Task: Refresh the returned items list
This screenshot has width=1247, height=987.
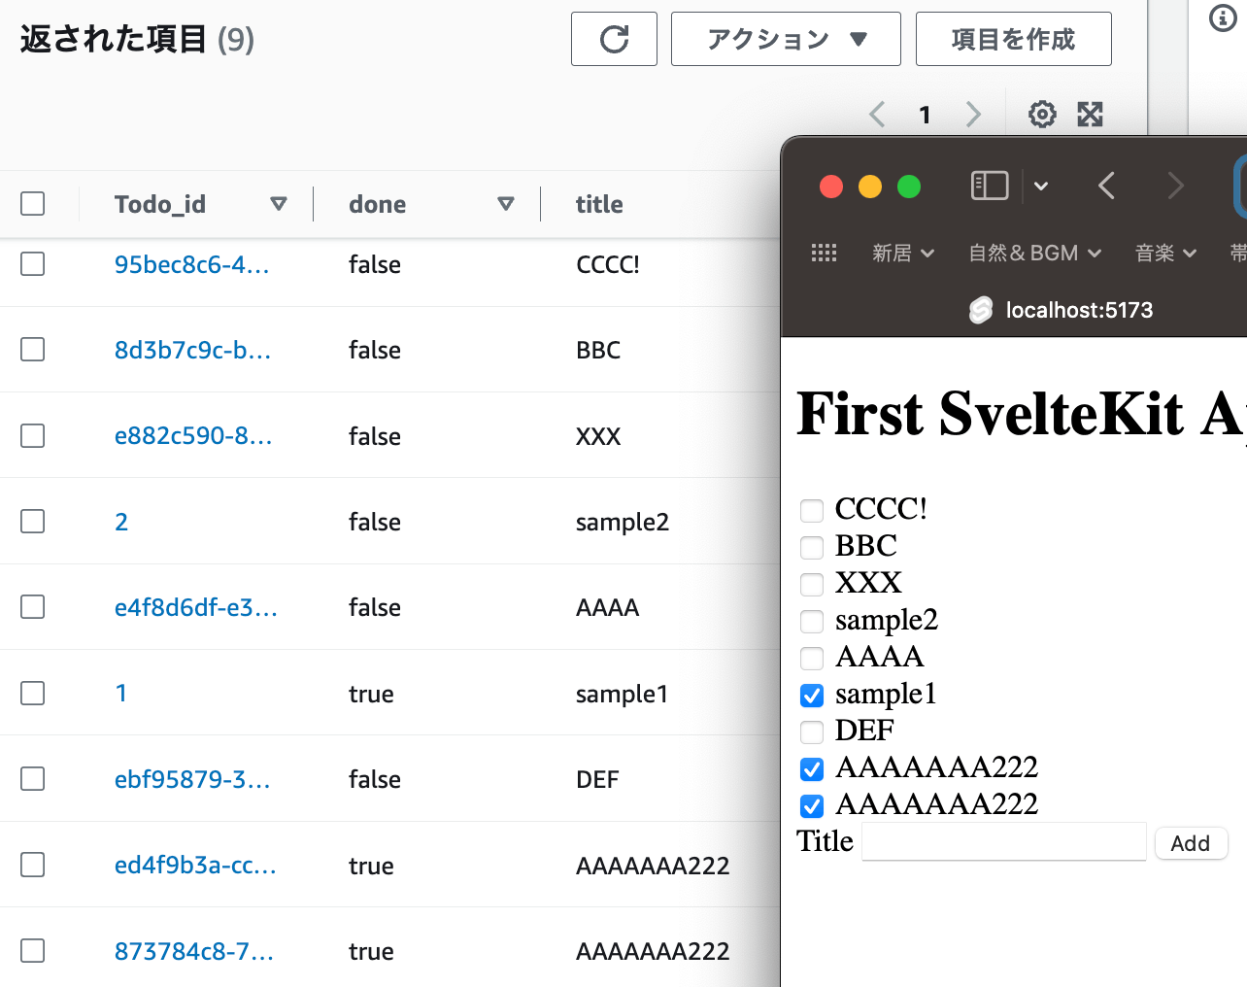Action: tap(614, 39)
